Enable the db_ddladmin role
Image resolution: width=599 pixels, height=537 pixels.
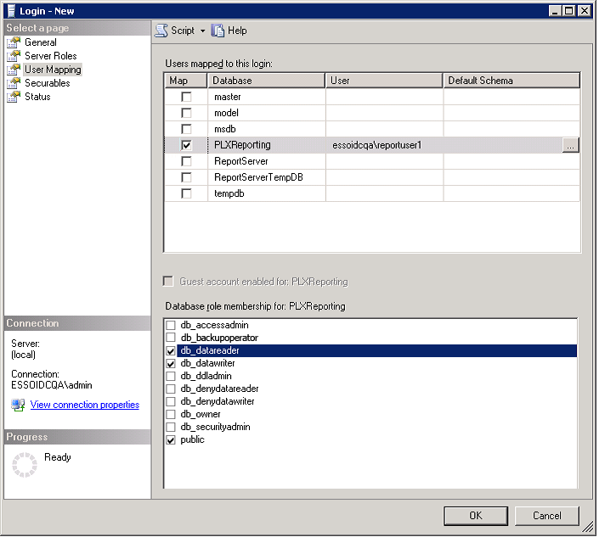171,376
